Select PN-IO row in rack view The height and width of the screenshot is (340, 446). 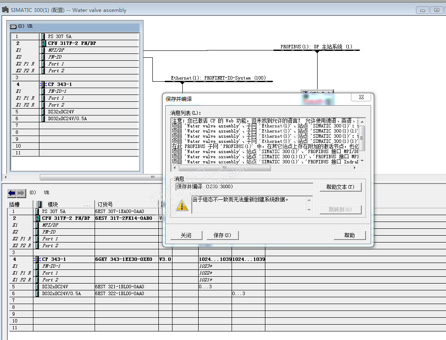pyautogui.click(x=75, y=57)
